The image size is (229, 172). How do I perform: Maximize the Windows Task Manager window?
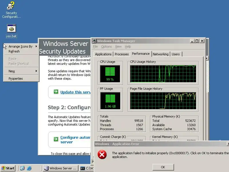point(197,41)
